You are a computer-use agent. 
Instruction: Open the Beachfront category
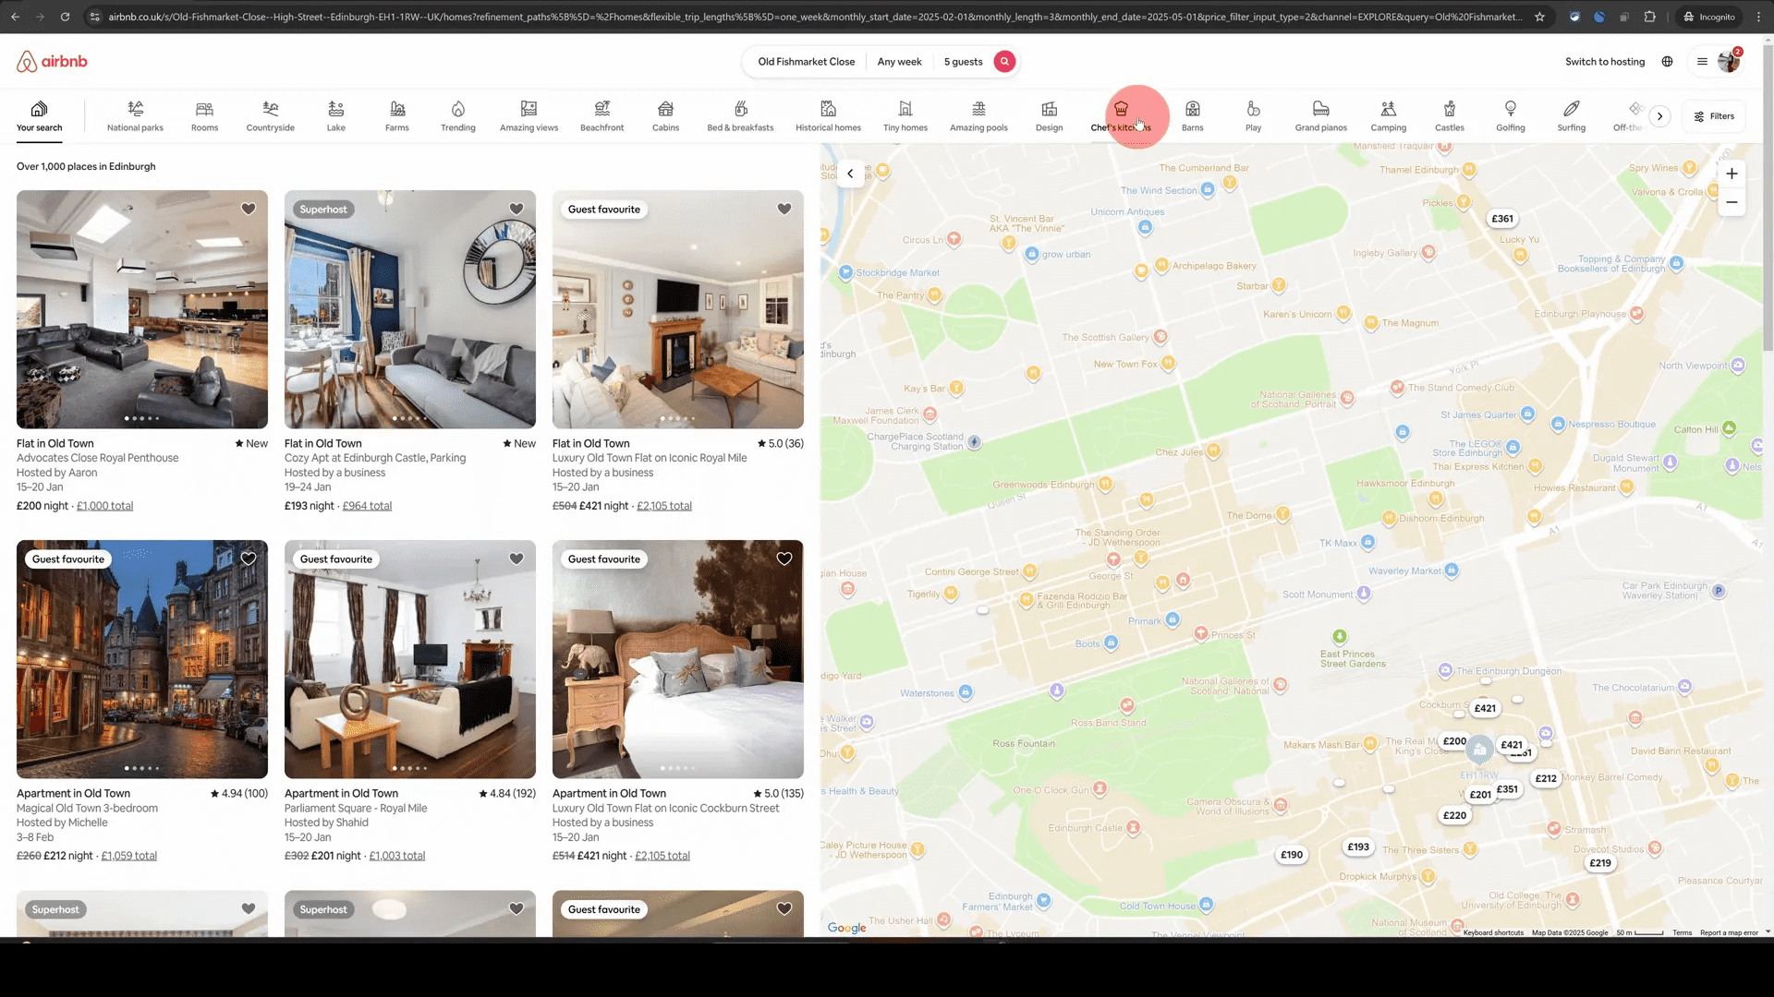pyautogui.click(x=601, y=116)
